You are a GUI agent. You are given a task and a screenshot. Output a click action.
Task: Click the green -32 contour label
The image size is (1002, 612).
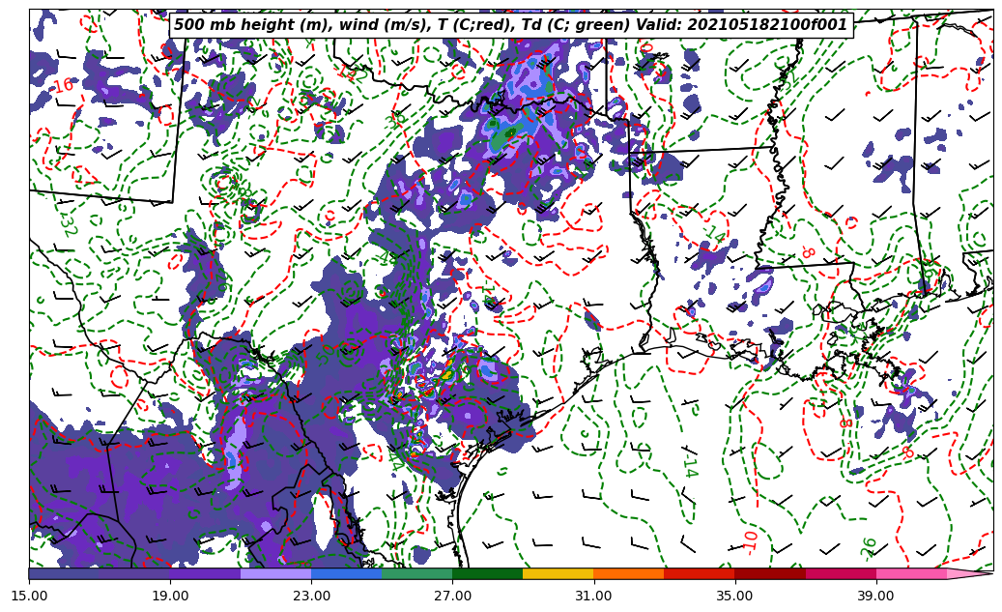[x=66, y=220]
